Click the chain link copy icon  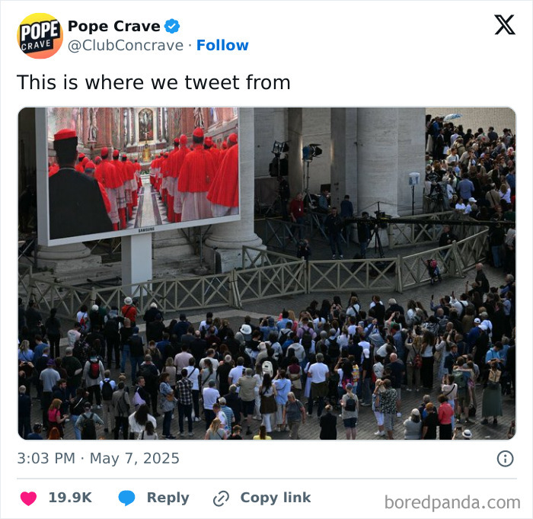(221, 498)
